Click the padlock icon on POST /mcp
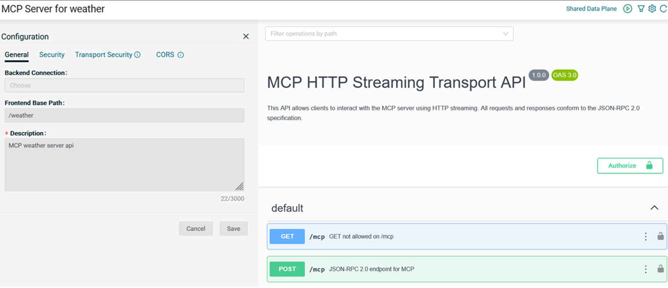 click(661, 269)
